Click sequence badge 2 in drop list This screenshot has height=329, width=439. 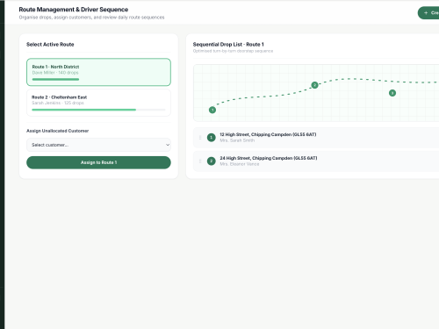[x=212, y=161]
